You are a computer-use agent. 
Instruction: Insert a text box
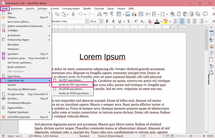click(141, 14)
